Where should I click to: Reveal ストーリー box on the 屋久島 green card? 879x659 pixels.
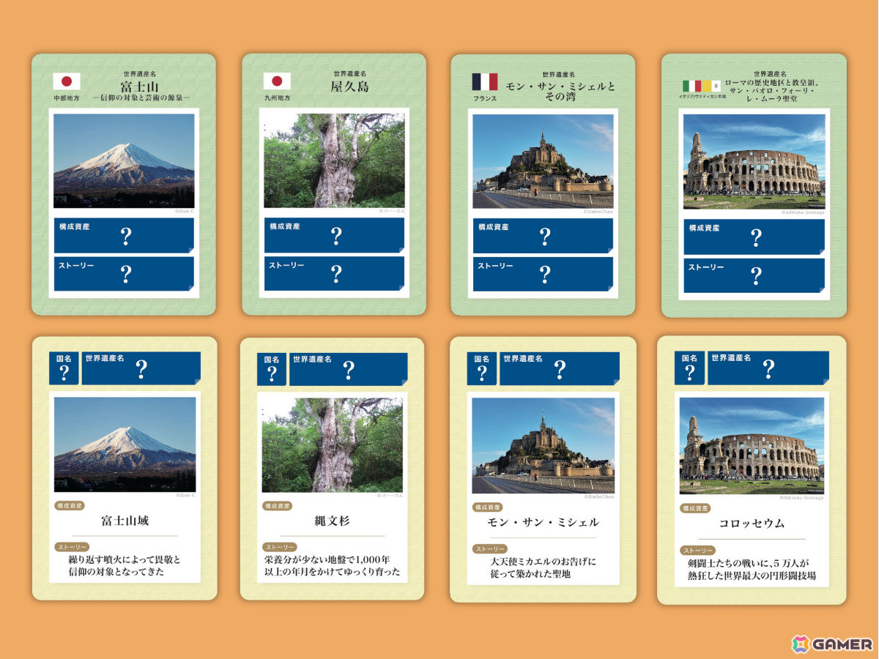pos(334,274)
